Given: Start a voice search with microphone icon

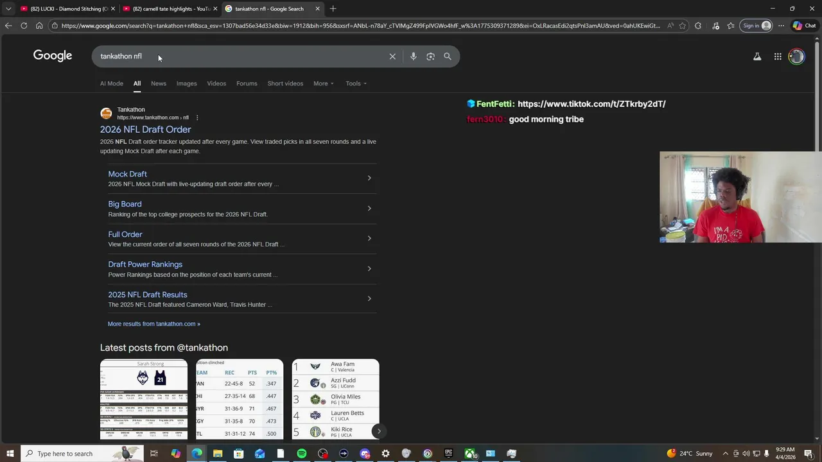Looking at the screenshot, I should point(413,56).
